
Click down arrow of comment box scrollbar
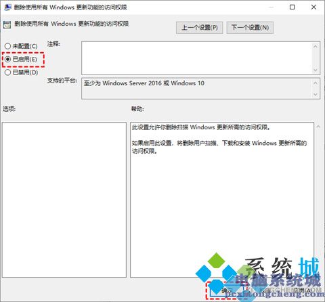(x=316, y=70)
